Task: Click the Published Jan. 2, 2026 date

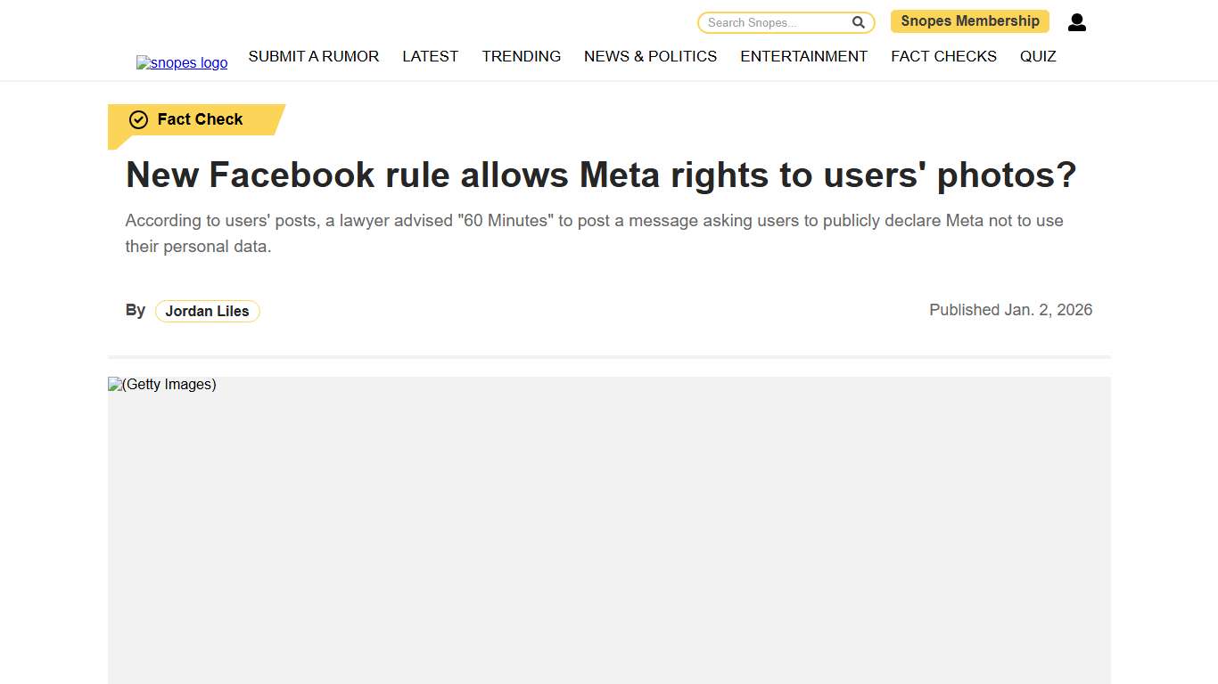Action: [x=1010, y=310]
